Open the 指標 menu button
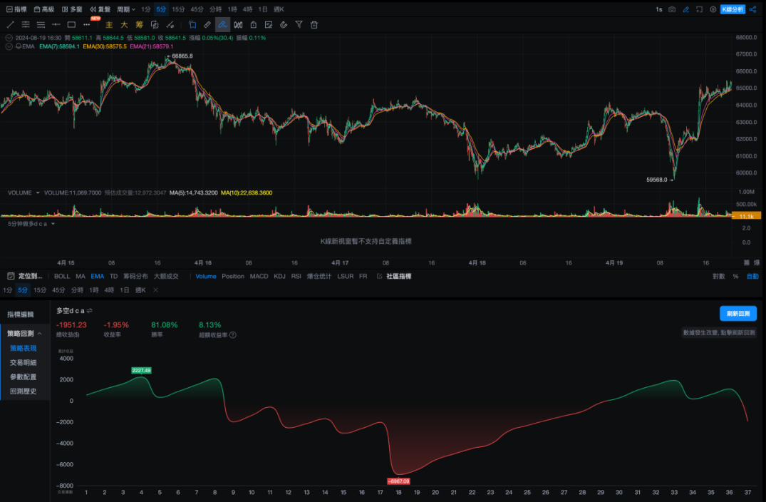The width and height of the screenshot is (766, 502). 16,9
